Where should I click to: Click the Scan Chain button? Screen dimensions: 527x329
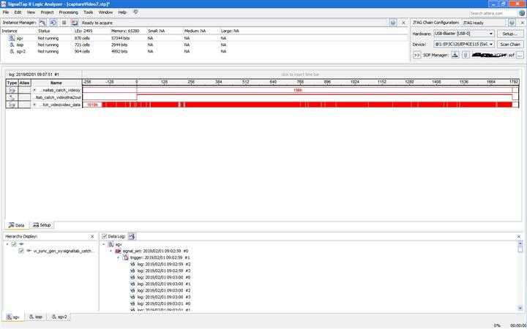(x=510, y=45)
